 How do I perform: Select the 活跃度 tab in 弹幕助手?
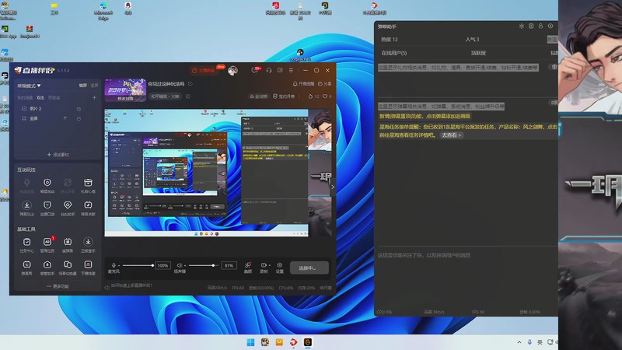point(478,53)
